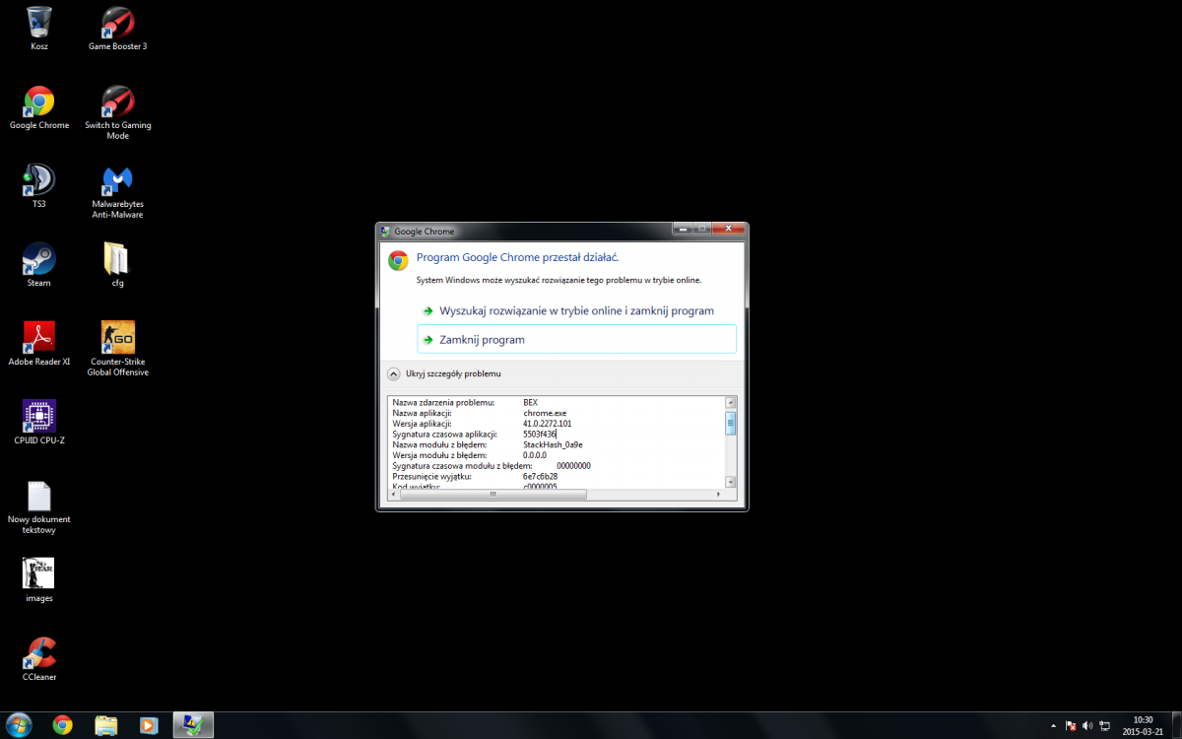Open the network tray icon
The image size is (1182, 739).
tap(1105, 724)
